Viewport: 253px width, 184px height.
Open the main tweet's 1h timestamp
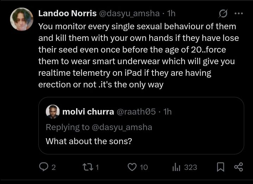click(172, 13)
